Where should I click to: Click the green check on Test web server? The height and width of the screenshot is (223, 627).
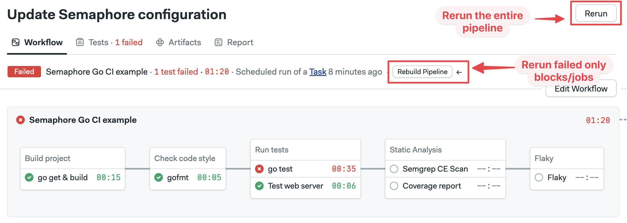[259, 186]
